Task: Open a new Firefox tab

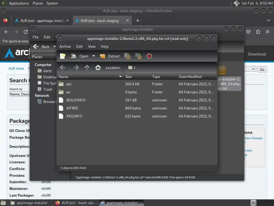Action: point(138,21)
